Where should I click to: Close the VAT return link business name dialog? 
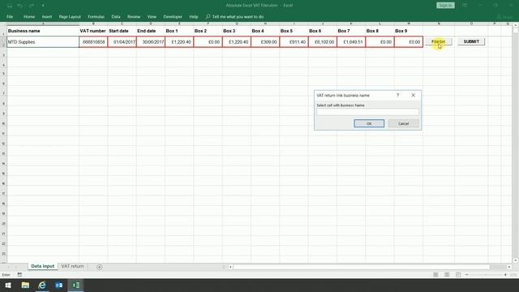[413, 96]
